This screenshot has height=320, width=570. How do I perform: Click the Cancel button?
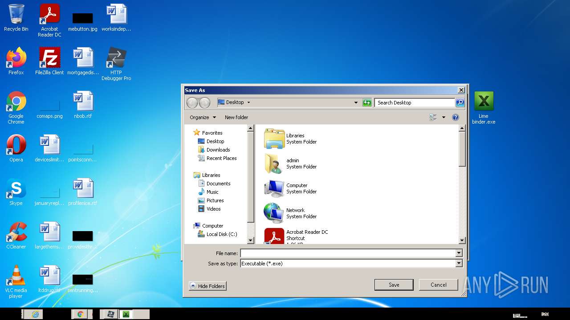click(438, 285)
